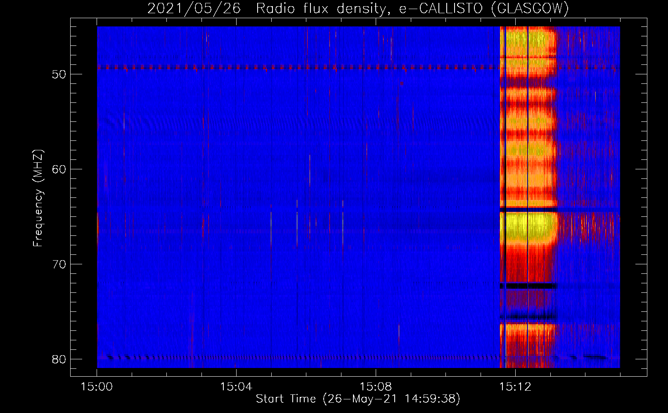
Task: Click the time tick label 15:00
Action: [97, 387]
